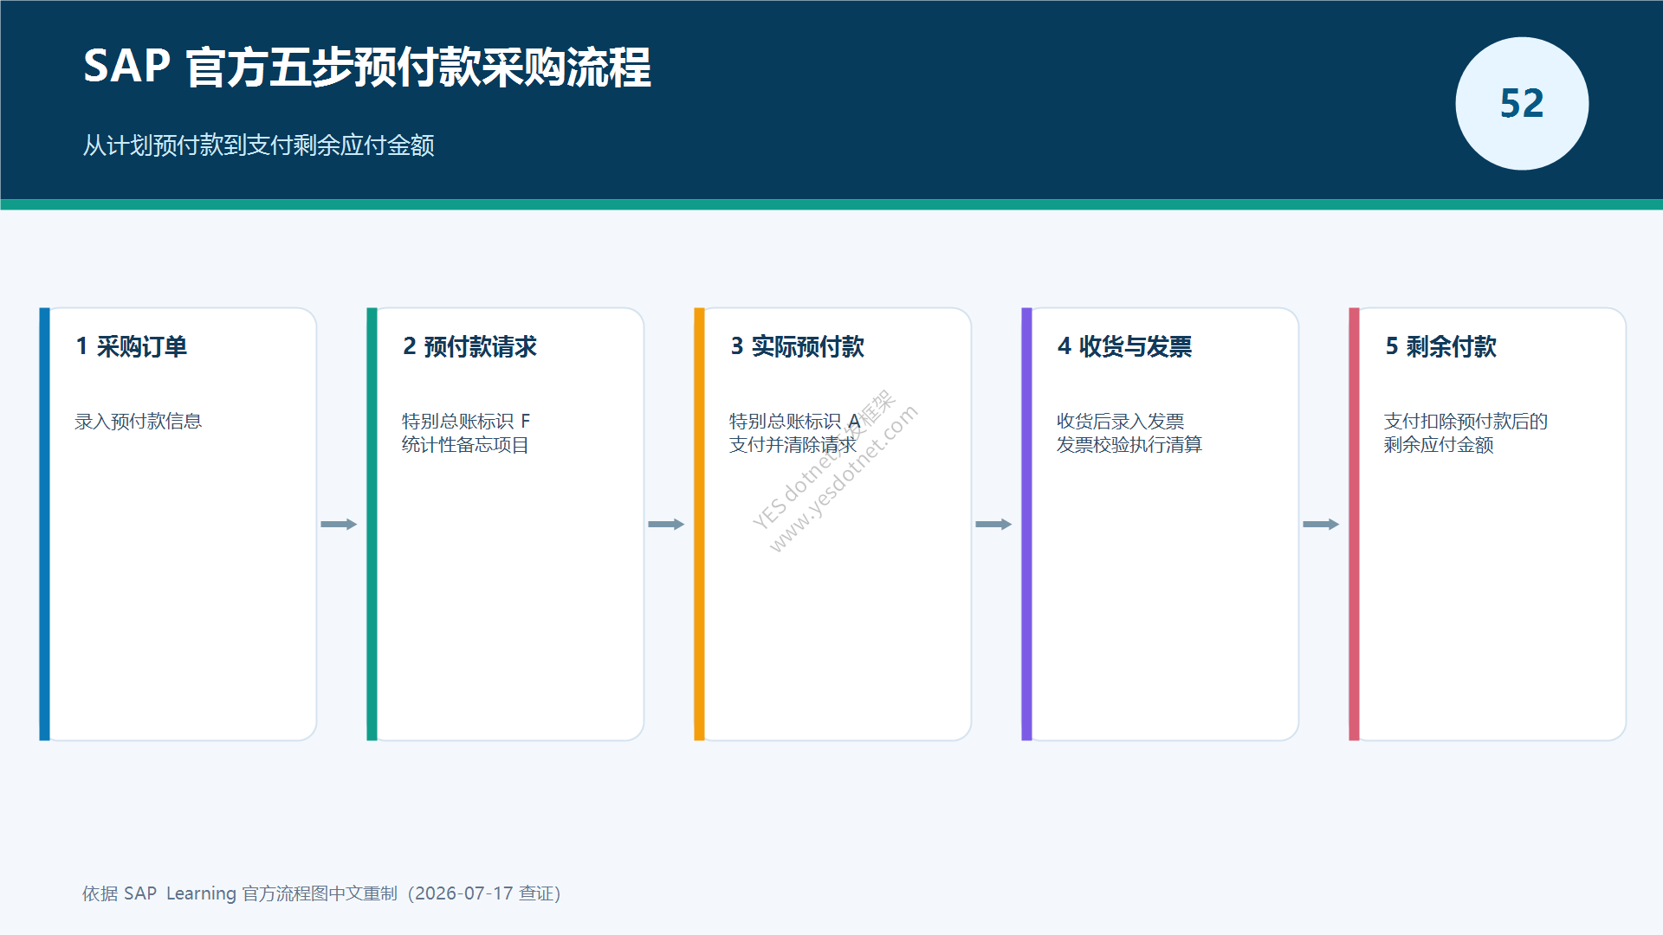This screenshot has height=935, width=1663.
Task: Click the arrow between step 4 and step 5
Action: (1321, 524)
